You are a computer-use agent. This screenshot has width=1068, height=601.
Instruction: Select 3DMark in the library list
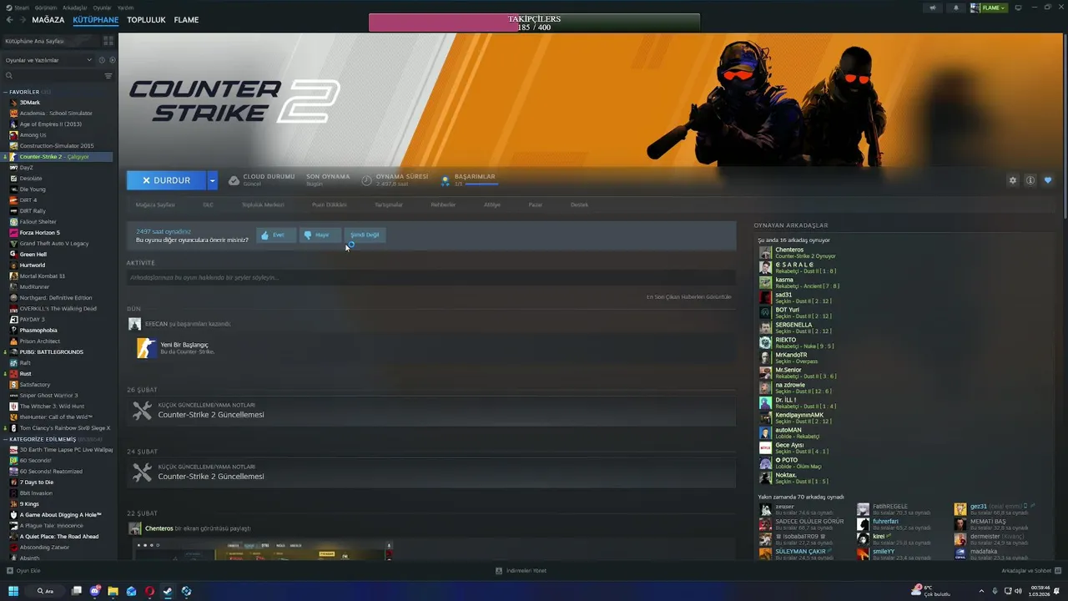pos(30,103)
